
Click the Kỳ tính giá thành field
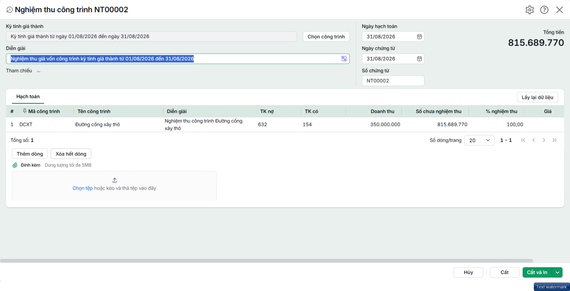click(x=151, y=37)
